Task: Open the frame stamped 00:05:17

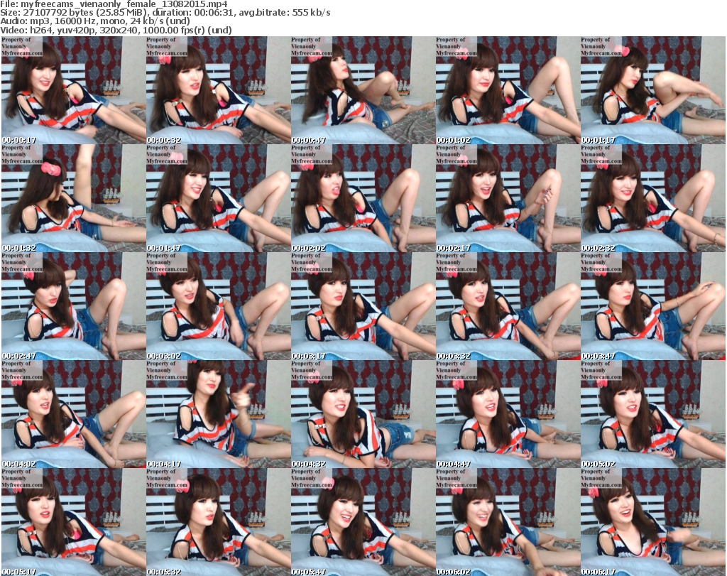Action: 73,522
